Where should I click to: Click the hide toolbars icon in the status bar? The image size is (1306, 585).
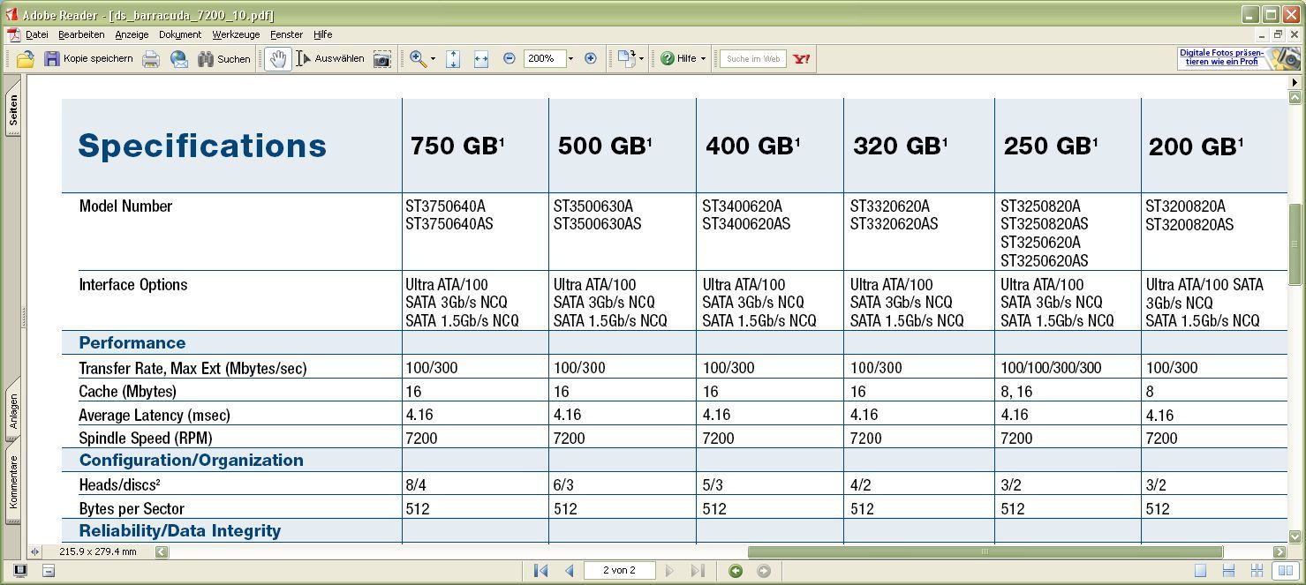coord(49,571)
